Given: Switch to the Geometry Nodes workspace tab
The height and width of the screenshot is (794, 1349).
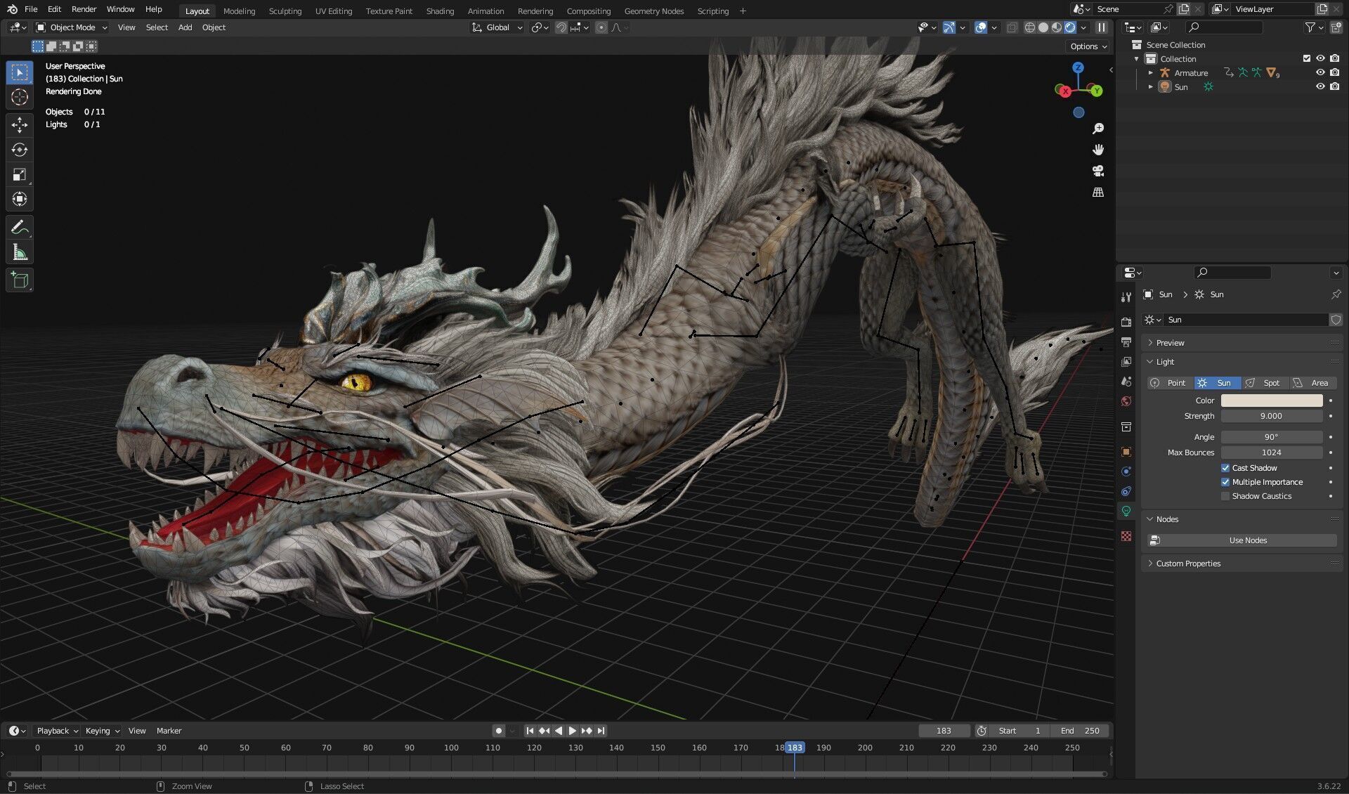Looking at the screenshot, I should pos(653,11).
